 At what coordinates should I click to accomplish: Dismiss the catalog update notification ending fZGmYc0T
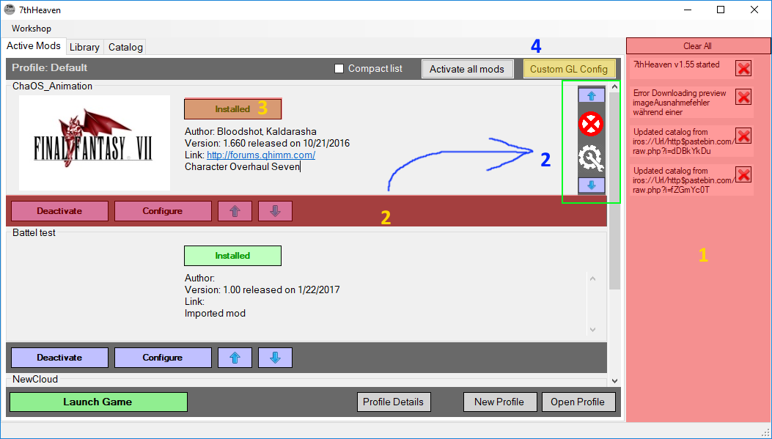point(743,174)
